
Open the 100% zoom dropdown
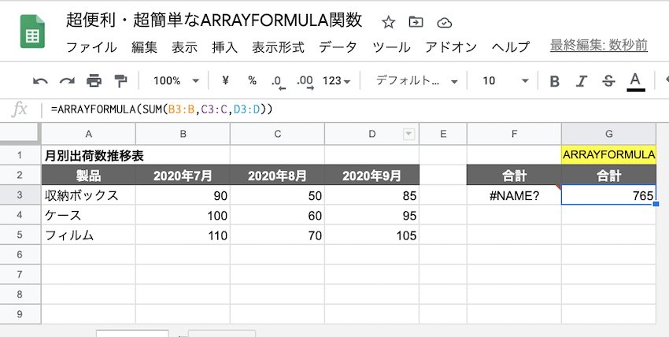(176, 81)
